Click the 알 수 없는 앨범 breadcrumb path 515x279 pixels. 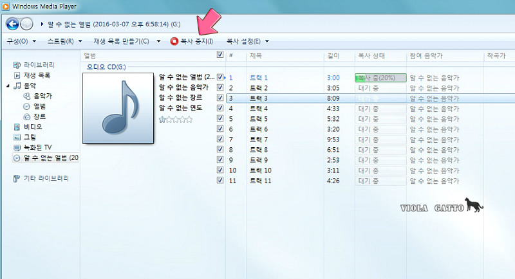tap(114, 24)
